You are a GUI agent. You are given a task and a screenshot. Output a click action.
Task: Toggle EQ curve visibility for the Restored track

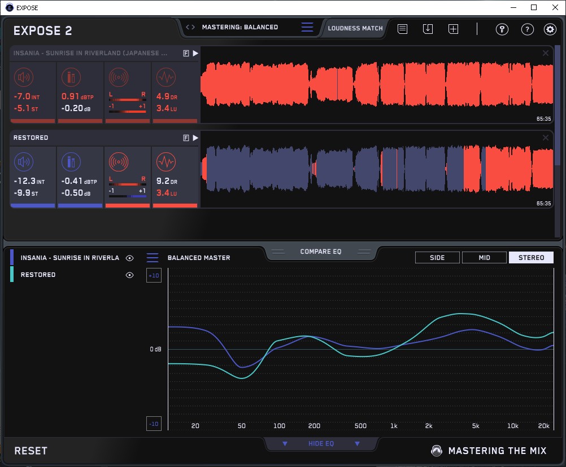pos(130,275)
